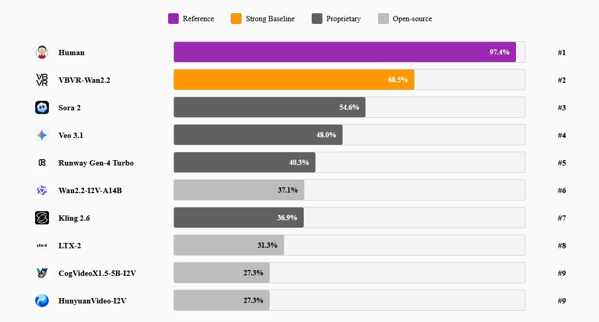Viewport: 599px width, 322px height.
Task: Click the LTX-2 logo icon
Action: [x=42, y=246]
